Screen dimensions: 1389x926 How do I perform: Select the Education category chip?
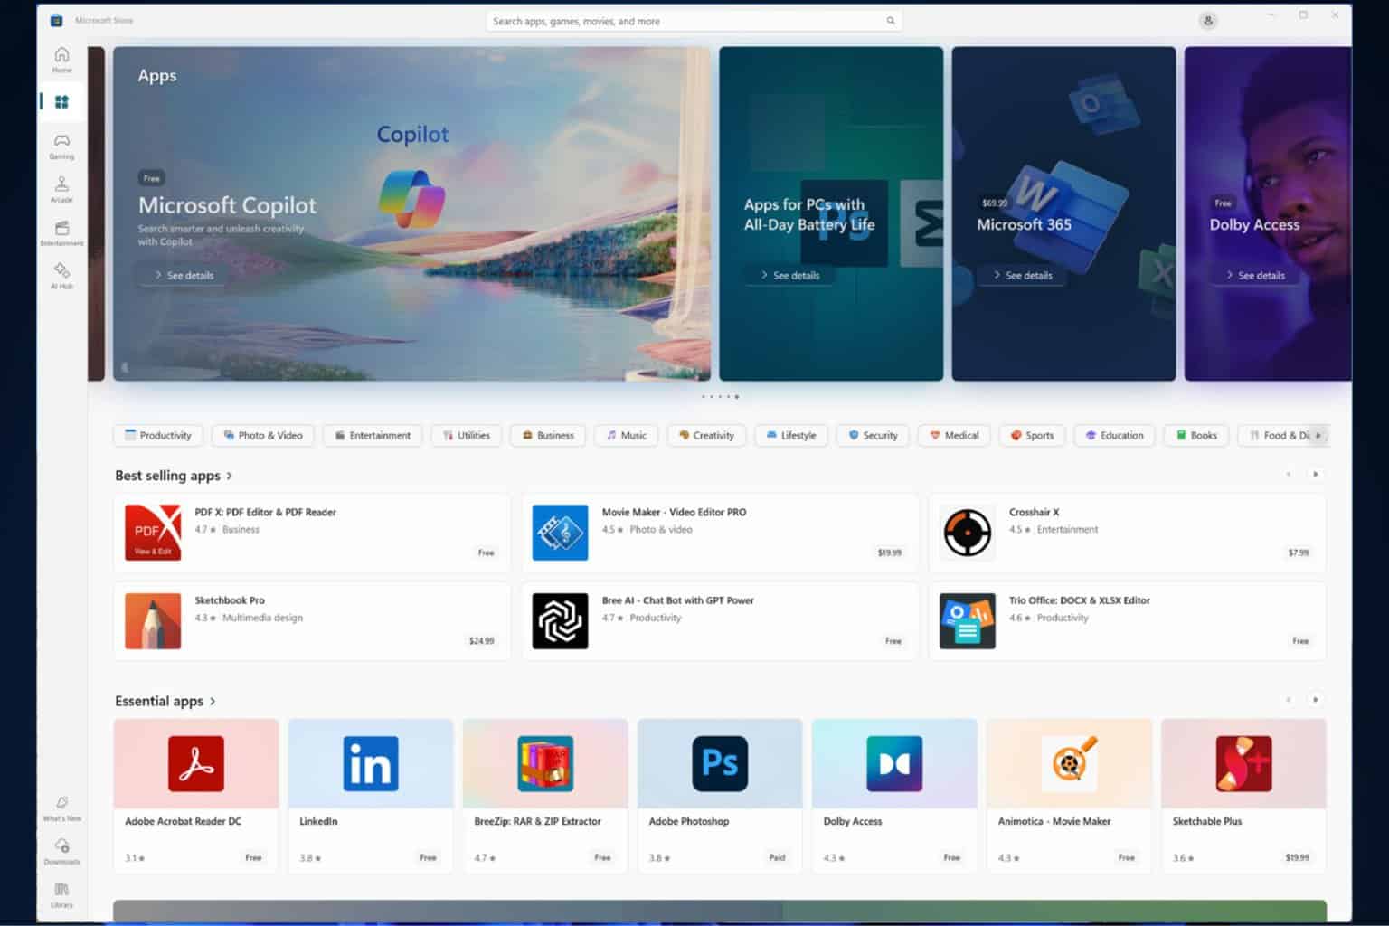1115,435
